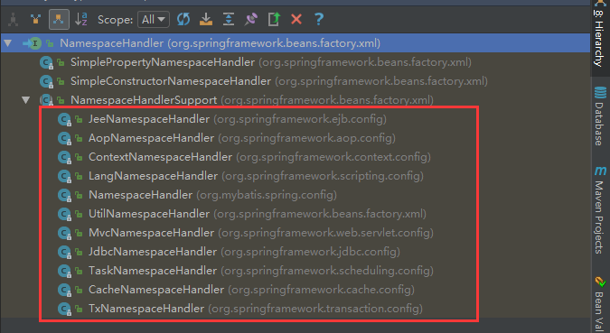Select ContextNamespaceHandler row

(x=244, y=157)
